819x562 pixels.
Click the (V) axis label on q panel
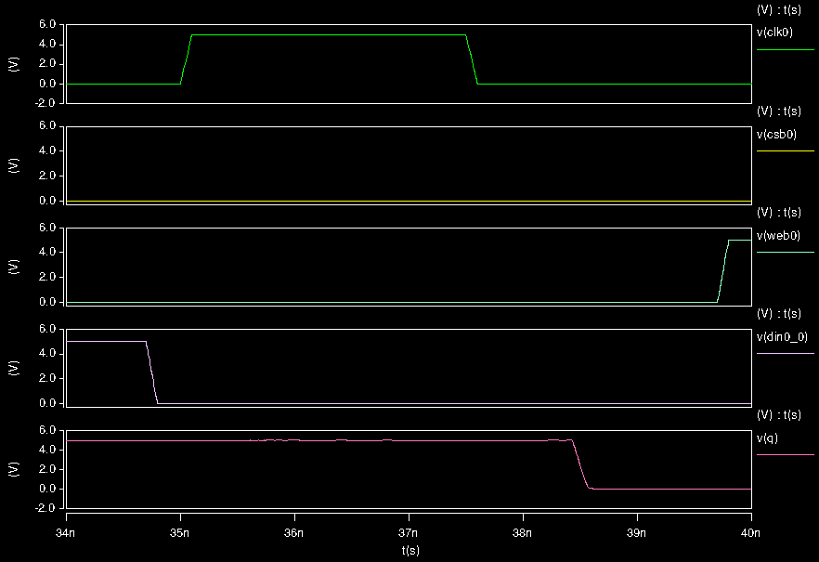pos(13,467)
